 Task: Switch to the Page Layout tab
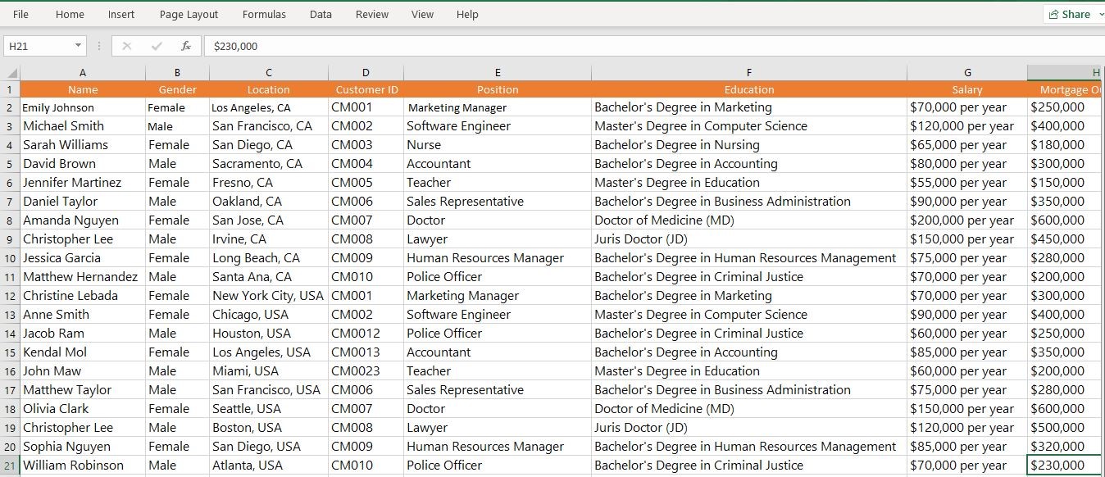point(189,14)
